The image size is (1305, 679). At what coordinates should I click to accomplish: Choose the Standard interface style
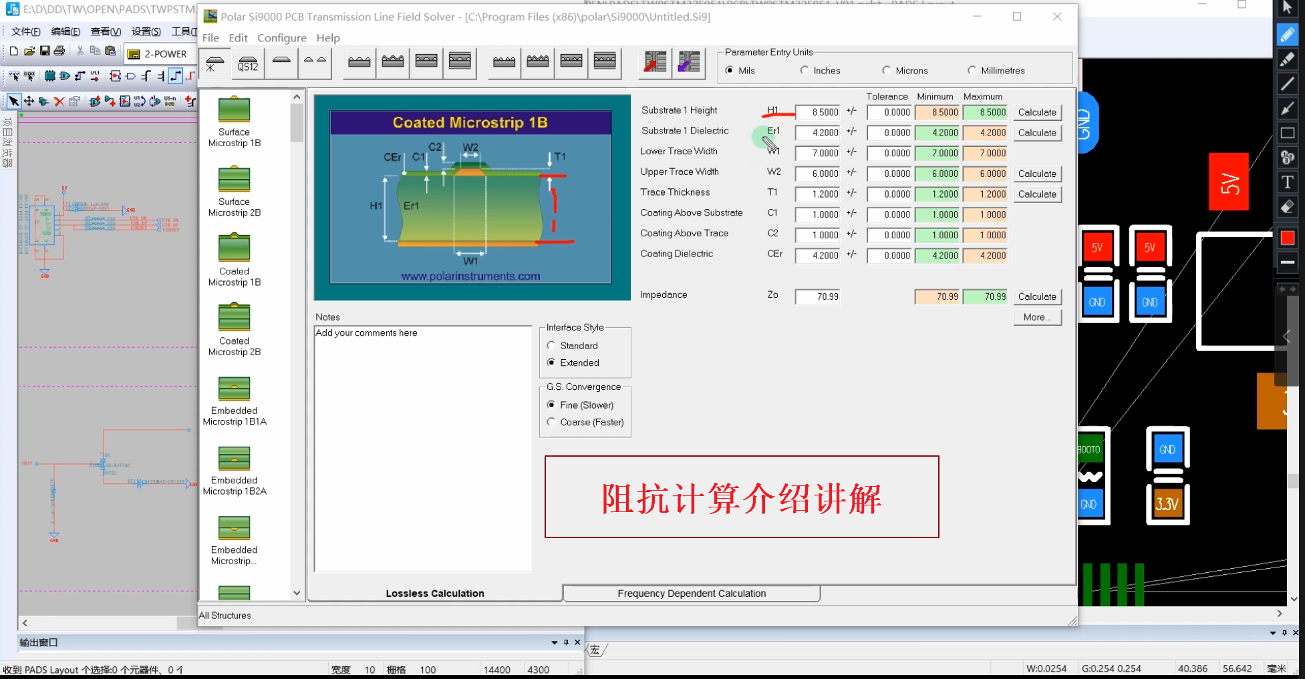[551, 345]
